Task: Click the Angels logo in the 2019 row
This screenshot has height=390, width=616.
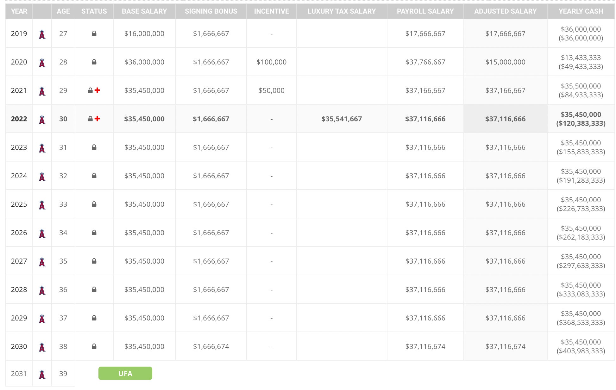Action: 42,34
